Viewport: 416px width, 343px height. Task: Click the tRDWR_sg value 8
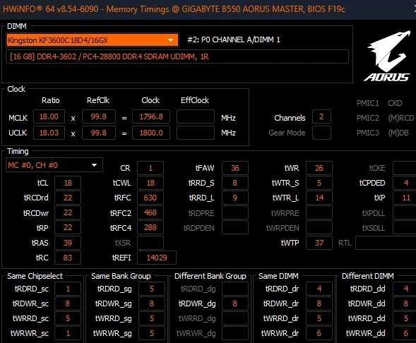[152, 303]
